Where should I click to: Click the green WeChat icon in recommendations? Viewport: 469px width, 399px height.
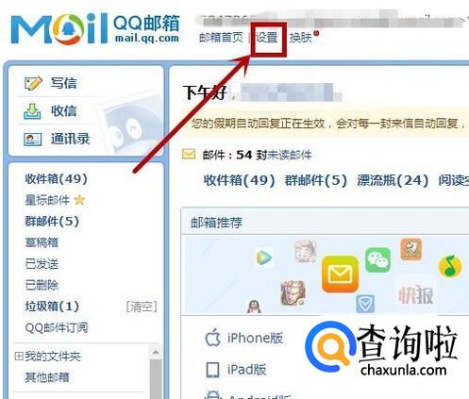pos(377,259)
